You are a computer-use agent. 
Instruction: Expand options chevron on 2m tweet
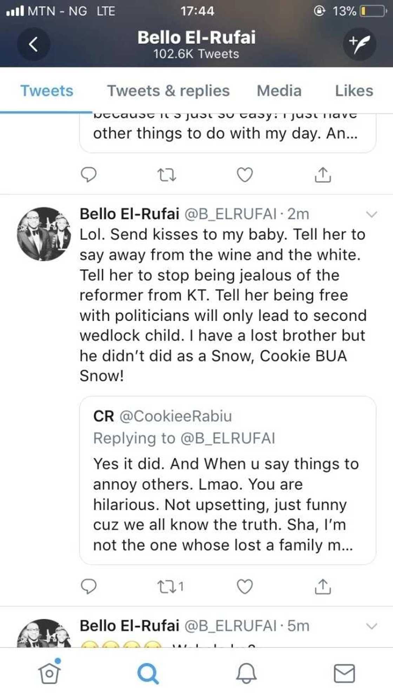pyautogui.click(x=371, y=214)
